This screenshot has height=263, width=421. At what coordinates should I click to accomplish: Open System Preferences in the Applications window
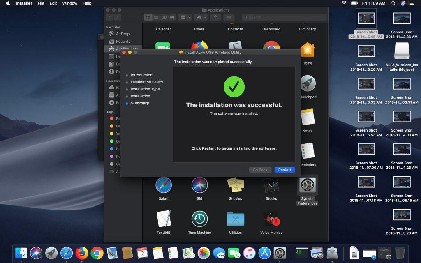coord(307,186)
